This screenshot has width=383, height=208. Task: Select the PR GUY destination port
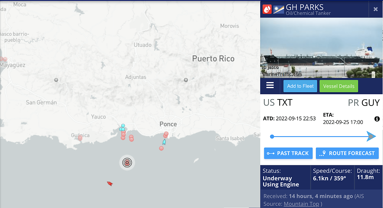(364, 103)
